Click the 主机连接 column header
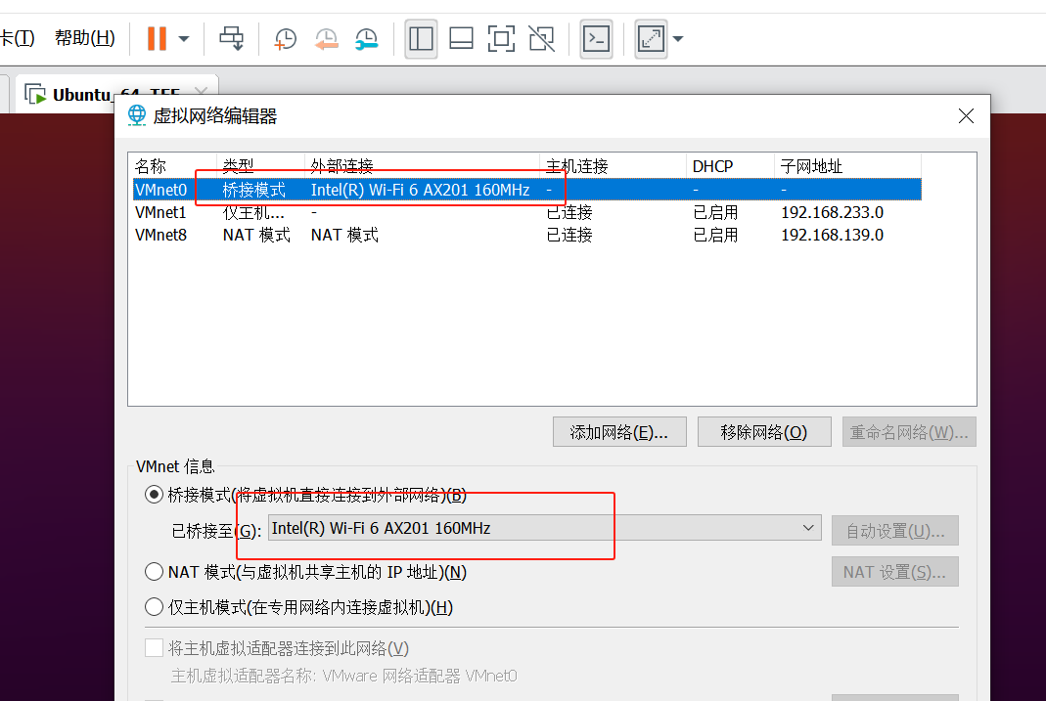1046x701 pixels. coord(613,165)
